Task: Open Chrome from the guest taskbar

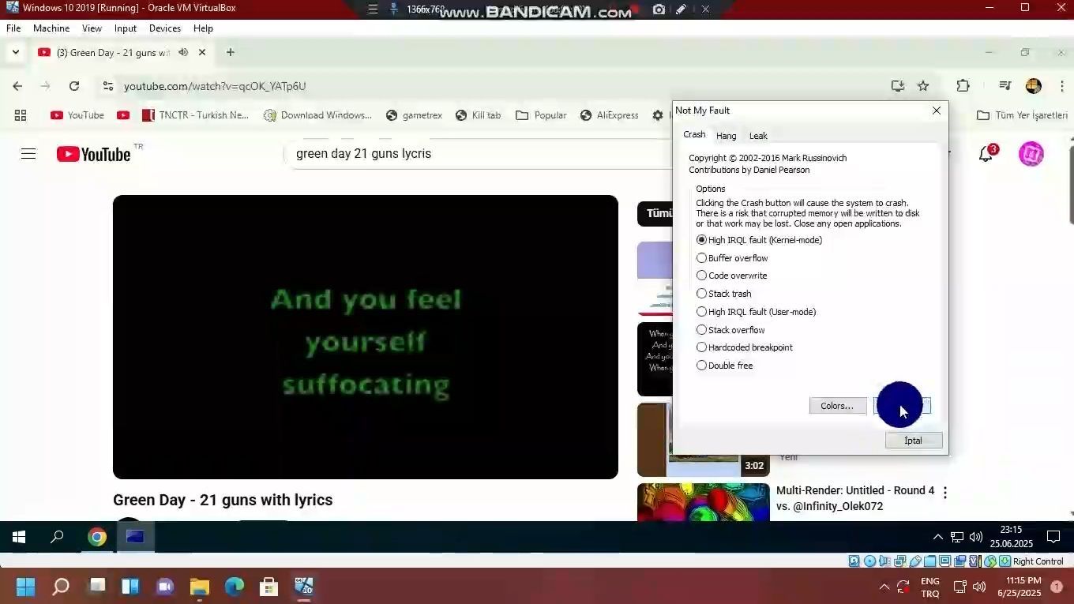Action: [97, 538]
